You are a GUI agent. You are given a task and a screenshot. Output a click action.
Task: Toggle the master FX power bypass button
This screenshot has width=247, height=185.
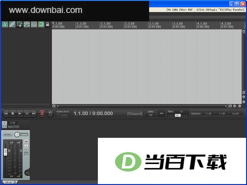click(4, 123)
